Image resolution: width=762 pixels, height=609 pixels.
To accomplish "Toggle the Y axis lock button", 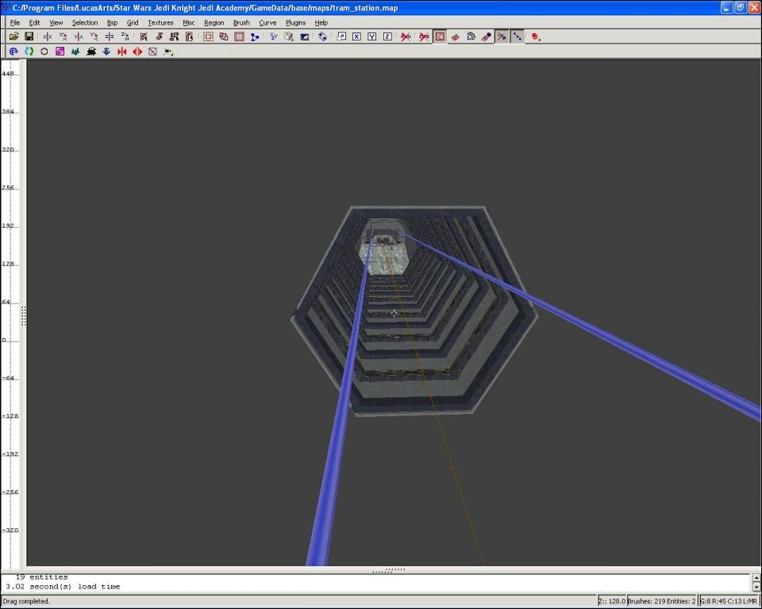I will 371,36.
